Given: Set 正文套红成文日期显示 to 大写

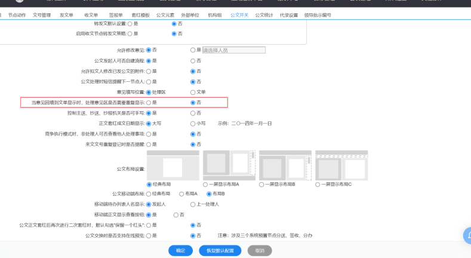Looking at the screenshot, I should coord(149,124).
